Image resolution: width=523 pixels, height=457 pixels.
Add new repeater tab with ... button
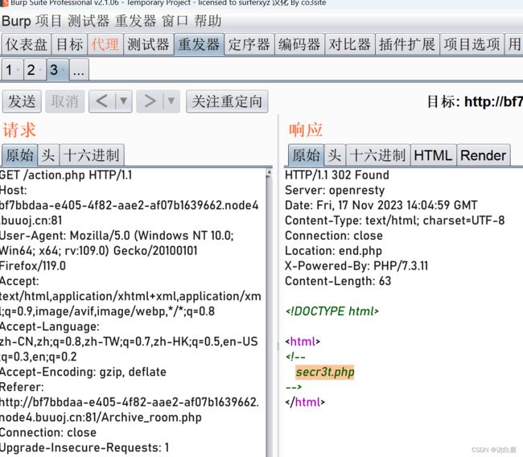(79, 70)
